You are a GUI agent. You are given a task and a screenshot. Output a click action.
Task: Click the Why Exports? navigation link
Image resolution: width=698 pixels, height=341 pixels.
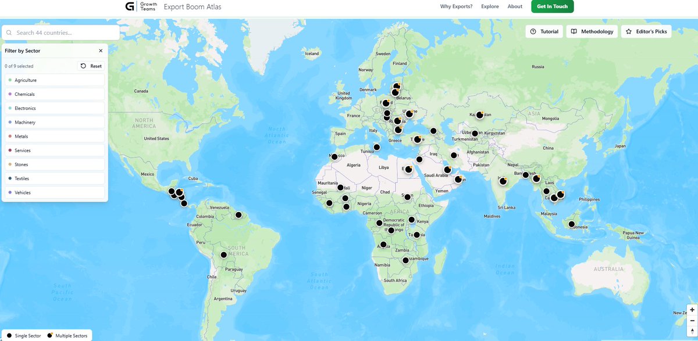[456, 6]
